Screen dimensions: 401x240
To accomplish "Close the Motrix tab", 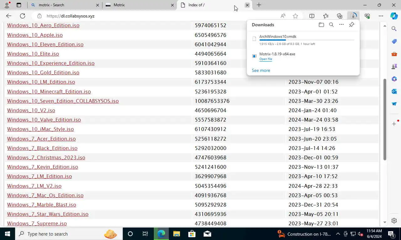I will [x=173, y=5].
